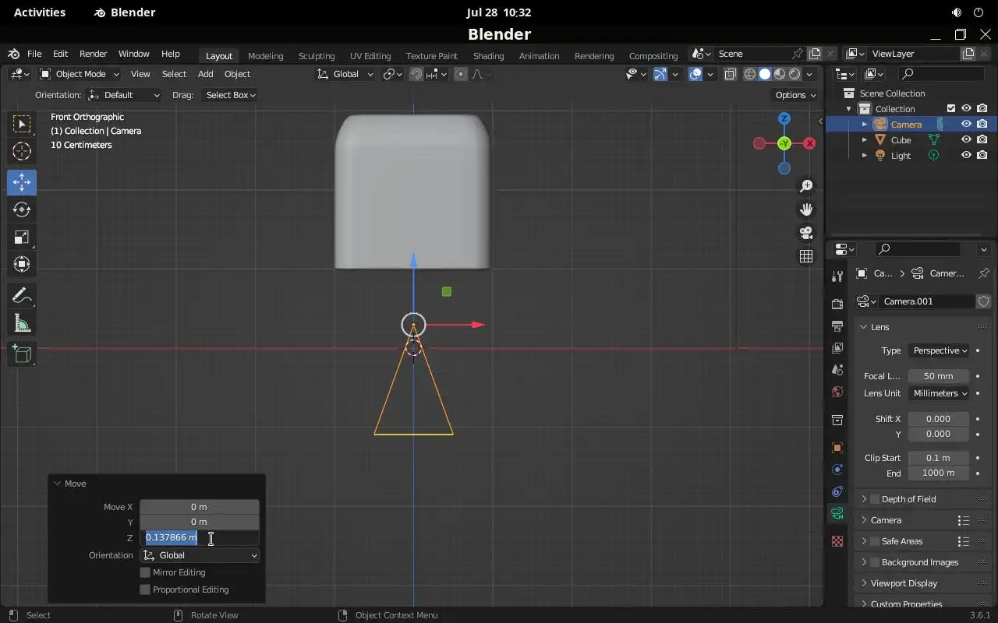
Task: Click the pan view hand icon
Action: tap(806, 209)
